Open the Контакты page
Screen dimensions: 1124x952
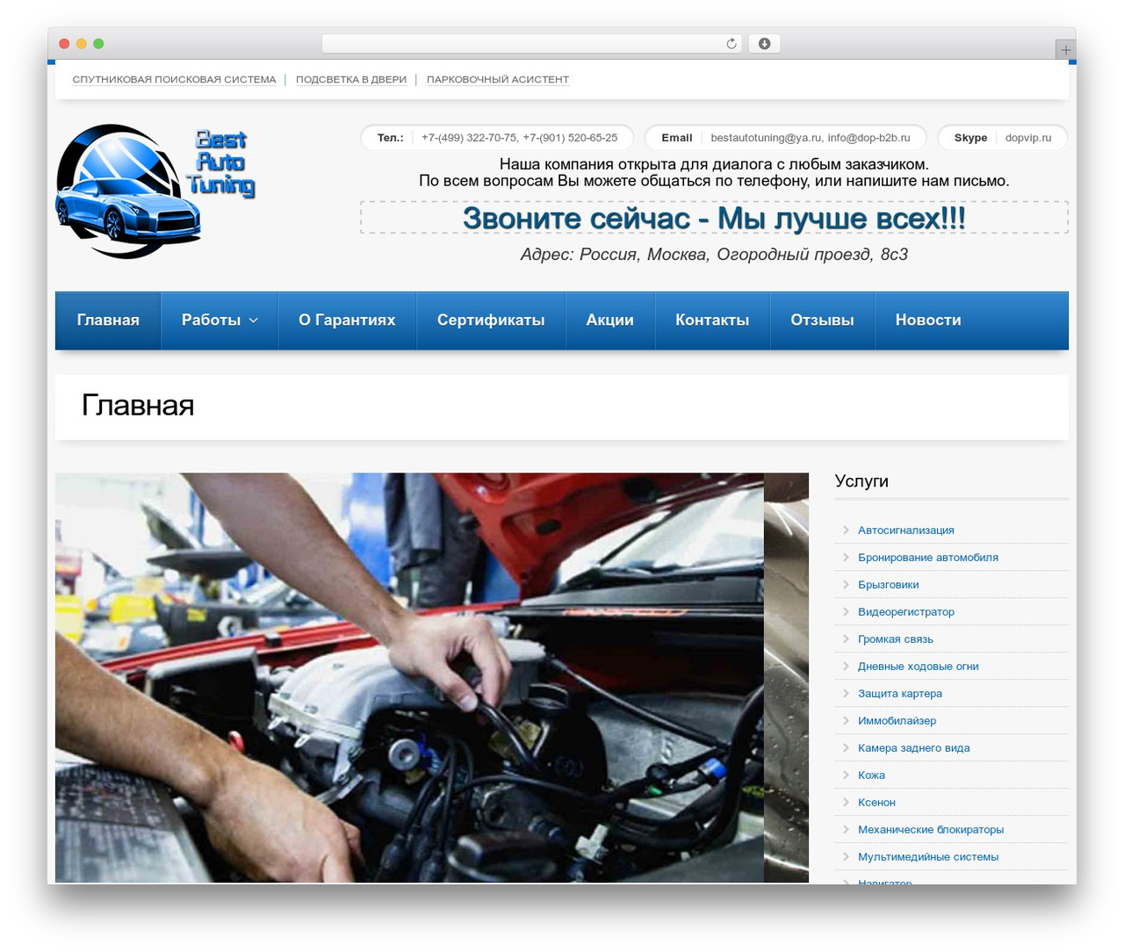tap(712, 321)
